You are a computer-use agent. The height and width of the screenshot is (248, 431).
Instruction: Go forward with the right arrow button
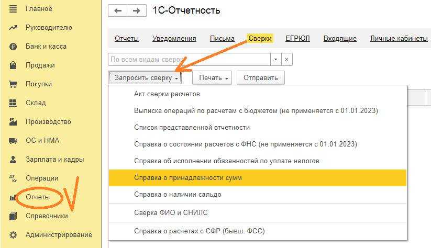pyautogui.click(x=136, y=10)
